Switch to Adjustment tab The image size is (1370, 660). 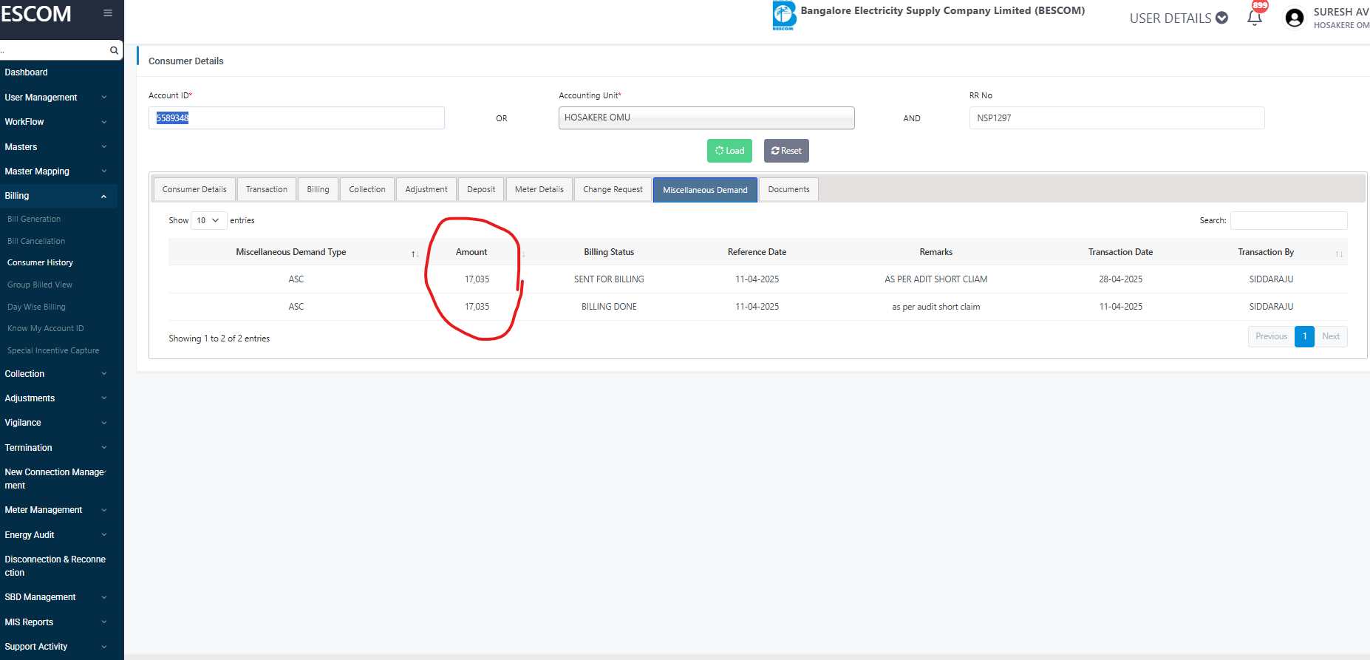426,189
